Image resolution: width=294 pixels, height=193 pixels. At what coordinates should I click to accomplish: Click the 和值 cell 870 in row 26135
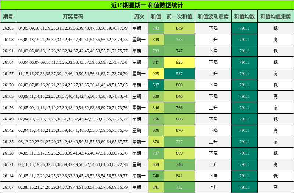pyautogui.click(x=156, y=142)
